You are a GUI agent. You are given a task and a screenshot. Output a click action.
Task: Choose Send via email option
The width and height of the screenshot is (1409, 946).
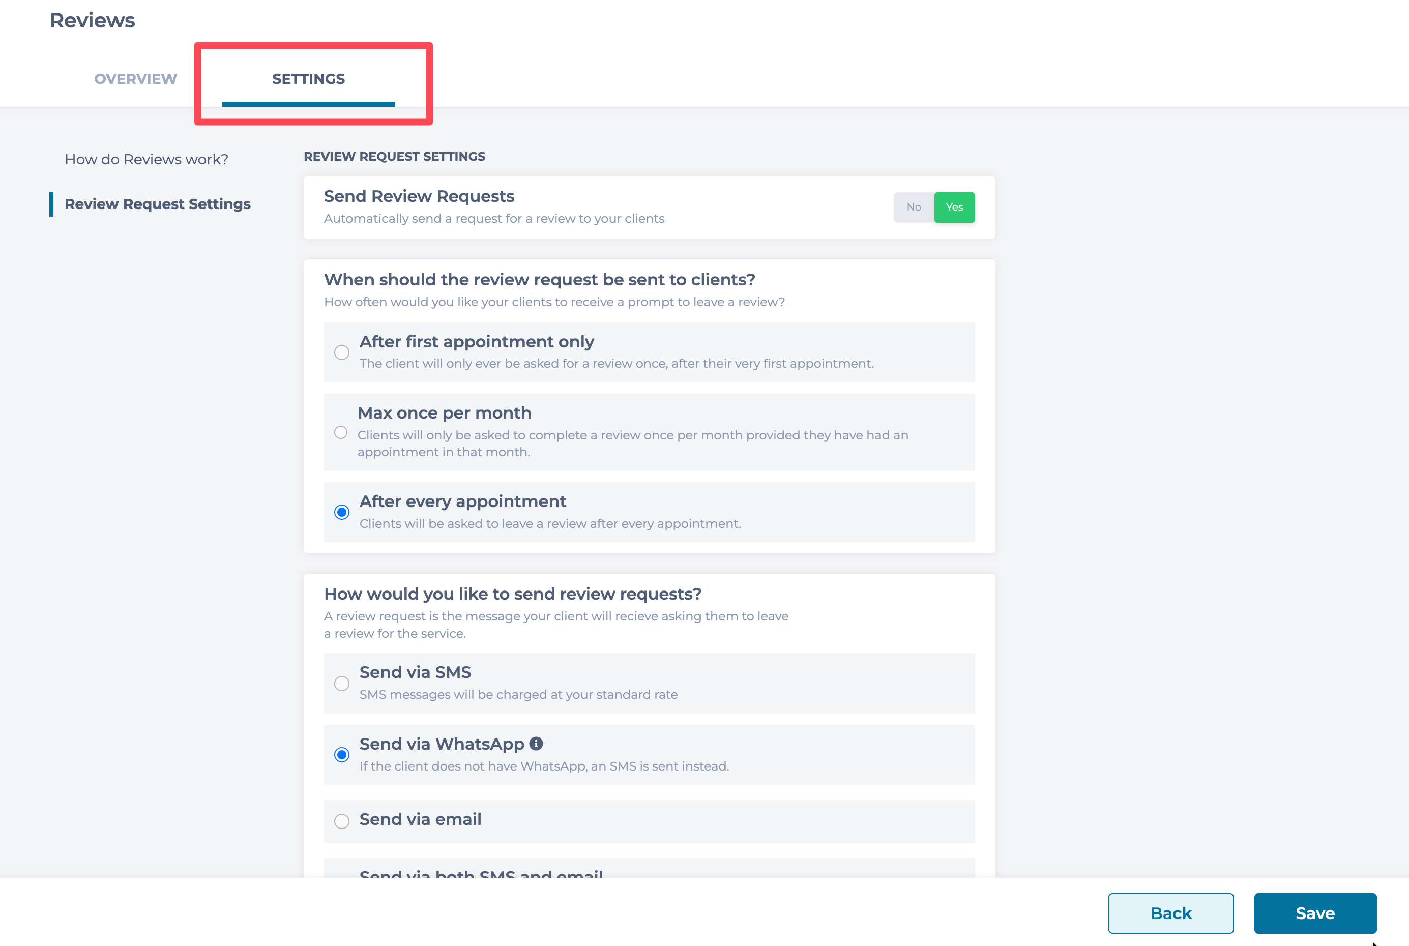click(x=341, y=821)
